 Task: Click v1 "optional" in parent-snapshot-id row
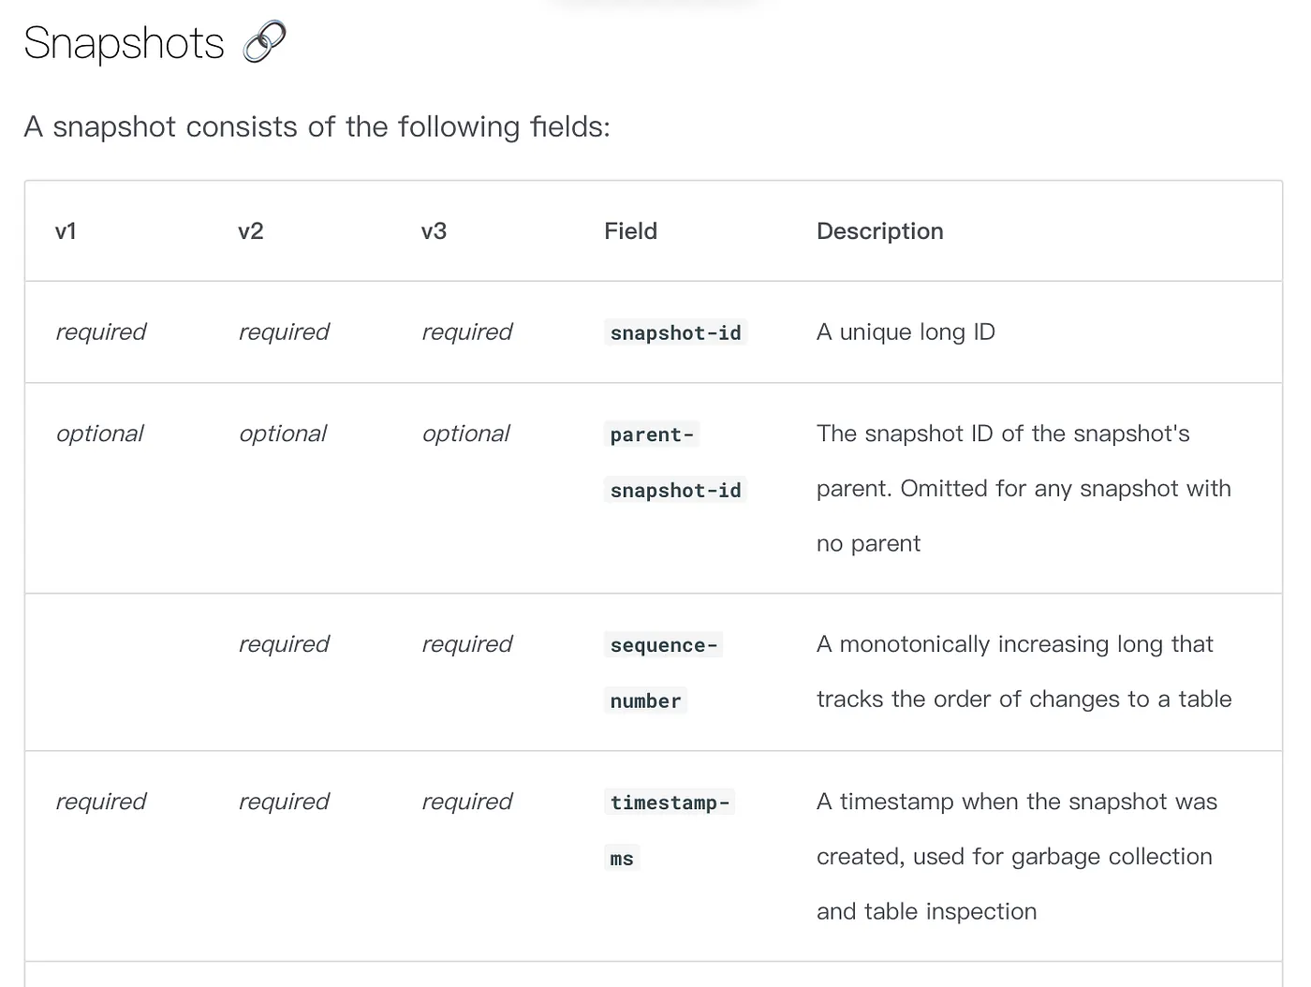[x=99, y=434]
